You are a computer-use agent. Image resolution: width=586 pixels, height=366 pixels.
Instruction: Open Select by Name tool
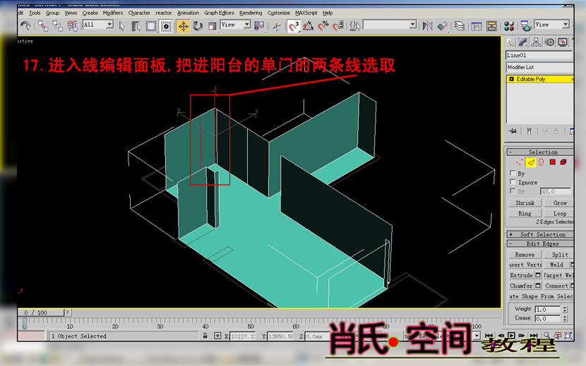[x=136, y=26]
